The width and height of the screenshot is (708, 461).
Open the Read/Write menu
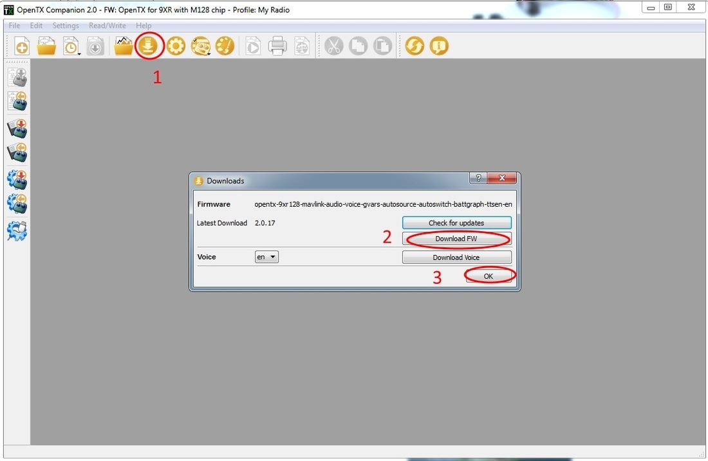pyautogui.click(x=107, y=26)
